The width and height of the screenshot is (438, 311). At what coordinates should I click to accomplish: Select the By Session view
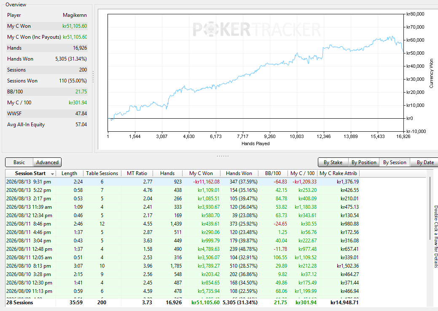[x=395, y=162]
